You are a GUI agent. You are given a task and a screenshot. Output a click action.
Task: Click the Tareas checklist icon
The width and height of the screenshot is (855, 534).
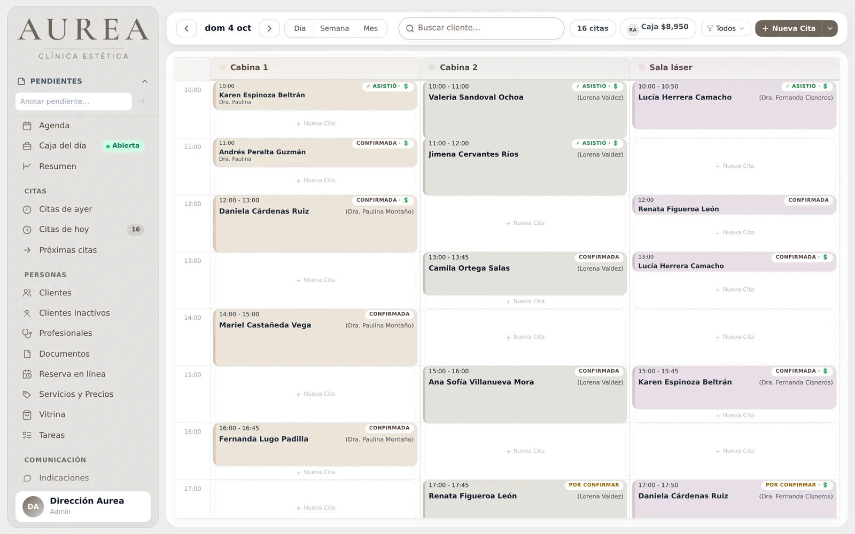27,435
